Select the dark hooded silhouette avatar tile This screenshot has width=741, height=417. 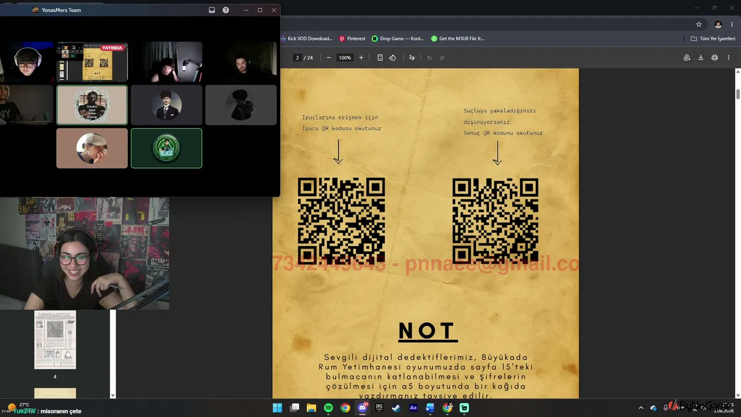241,105
